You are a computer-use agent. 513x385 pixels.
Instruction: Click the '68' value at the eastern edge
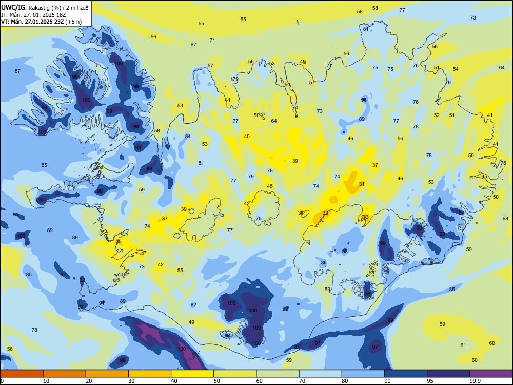(x=505, y=218)
